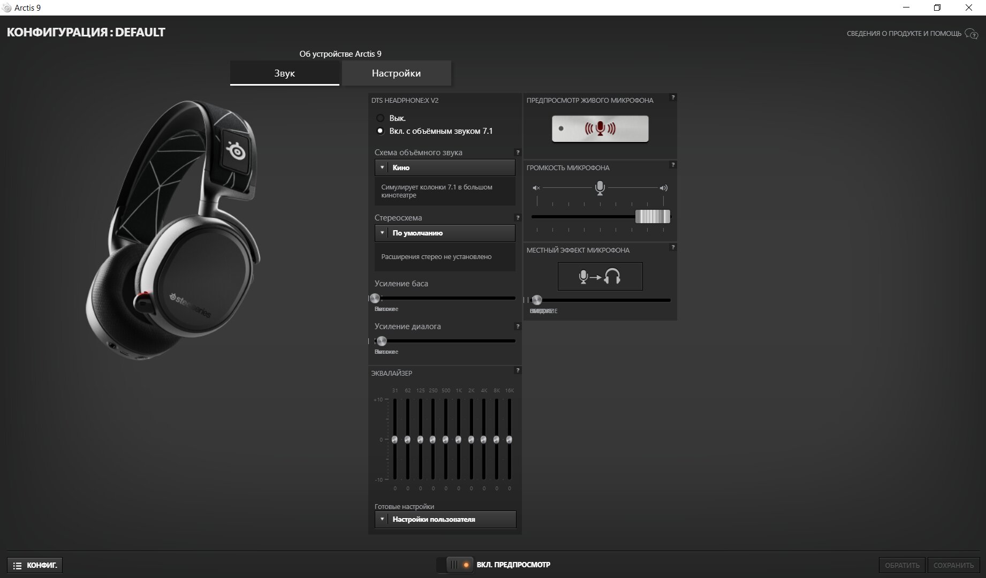This screenshot has width=986, height=578.
Task: Click the 125 Hz equalizer slider
Action: pyautogui.click(x=420, y=439)
